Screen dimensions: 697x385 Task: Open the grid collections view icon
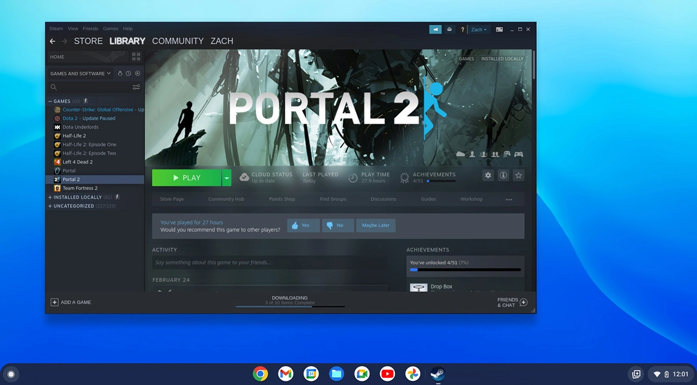pyautogui.click(x=136, y=57)
